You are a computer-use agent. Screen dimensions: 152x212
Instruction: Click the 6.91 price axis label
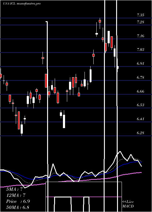(x=140, y=64)
